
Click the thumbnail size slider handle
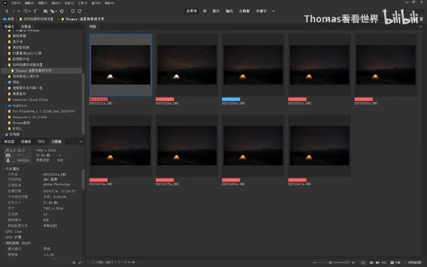point(330,263)
